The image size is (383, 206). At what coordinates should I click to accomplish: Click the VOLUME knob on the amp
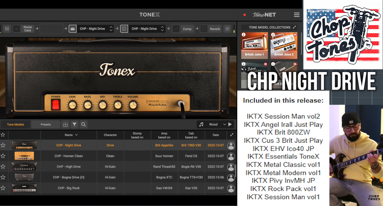pyautogui.click(x=133, y=105)
